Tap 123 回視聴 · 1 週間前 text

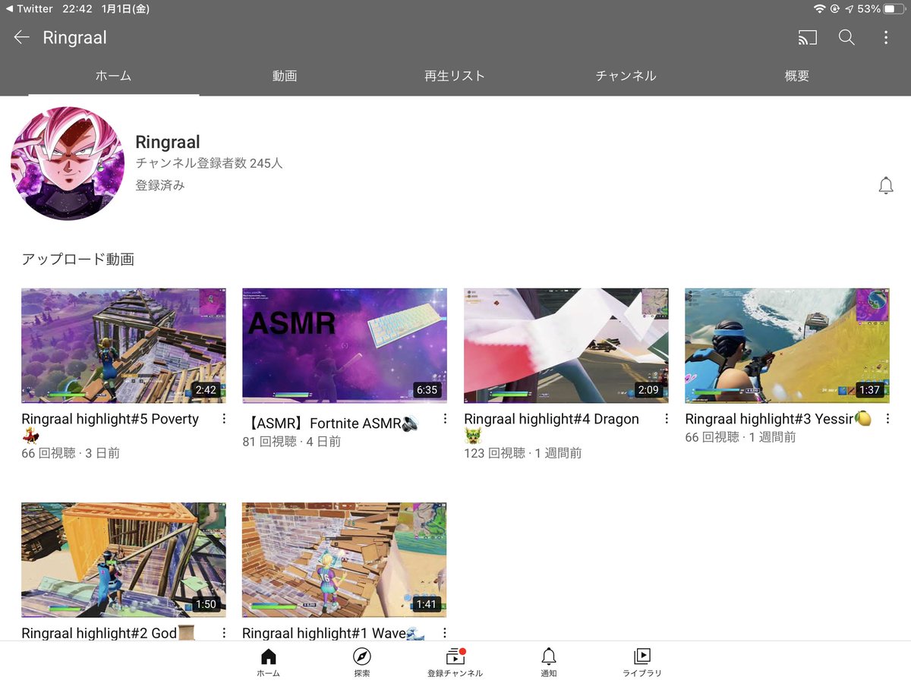pyautogui.click(x=523, y=453)
